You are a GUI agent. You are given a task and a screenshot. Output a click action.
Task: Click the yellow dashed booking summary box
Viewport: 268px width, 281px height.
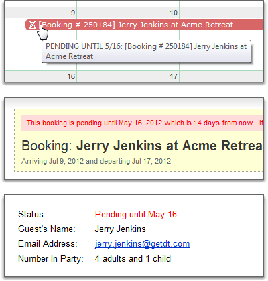[139, 140]
